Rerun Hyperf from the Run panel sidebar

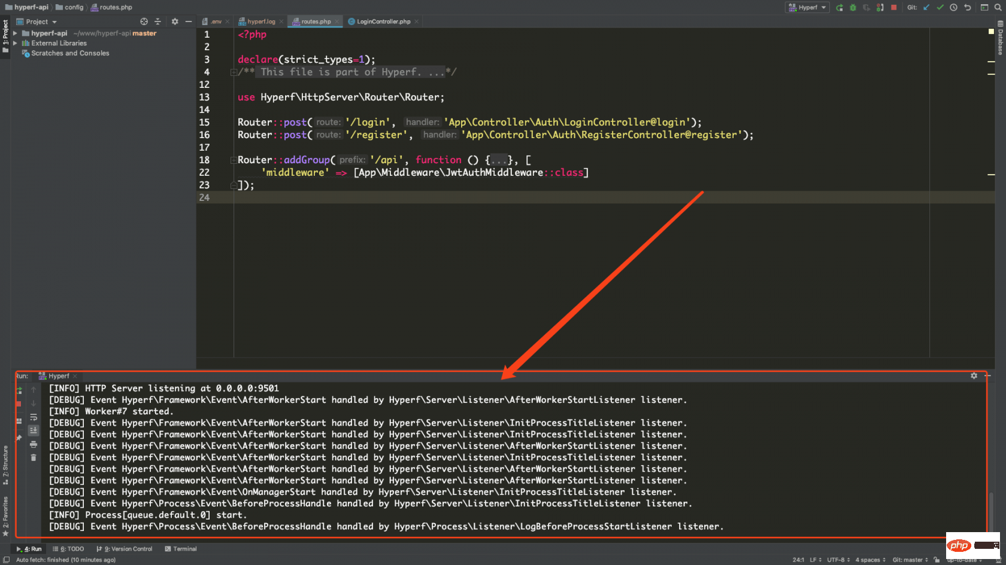coord(19,390)
